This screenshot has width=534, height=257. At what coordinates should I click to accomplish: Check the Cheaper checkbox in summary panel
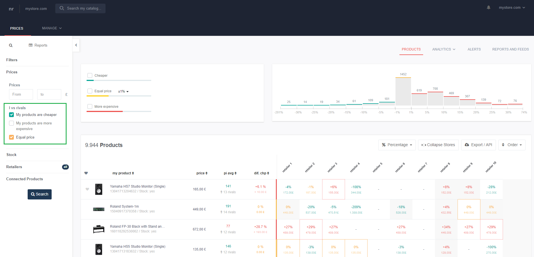pyautogui.click(x=90, y=76)
